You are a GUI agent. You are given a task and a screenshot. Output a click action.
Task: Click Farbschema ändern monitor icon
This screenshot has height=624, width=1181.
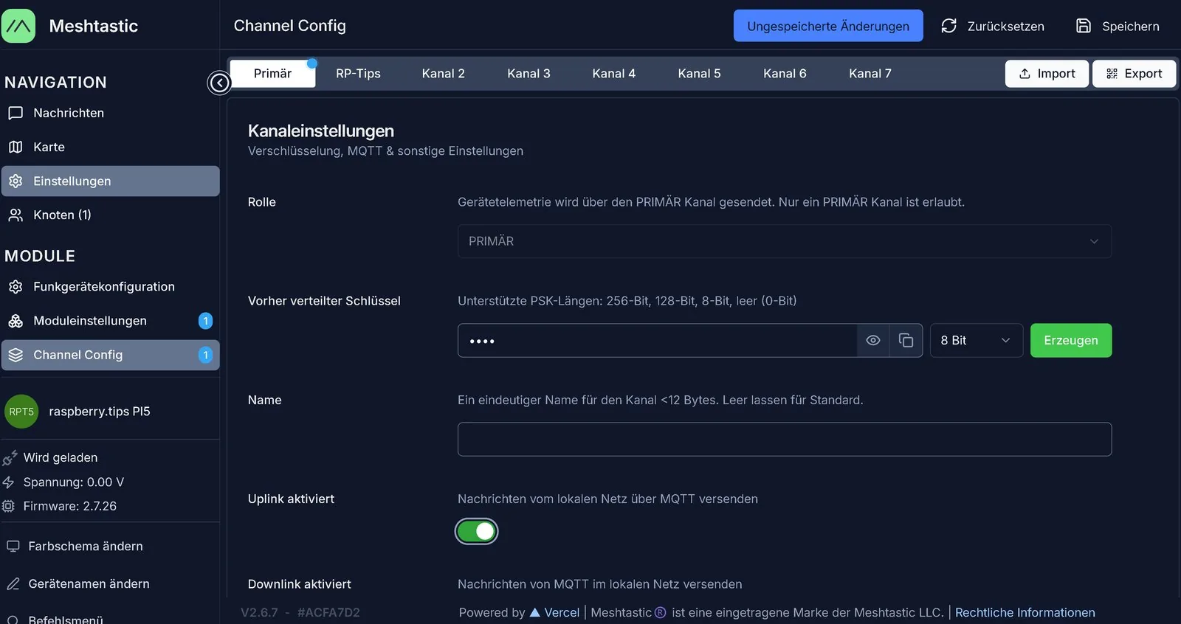pyautogui.click(x=13, y=547)
